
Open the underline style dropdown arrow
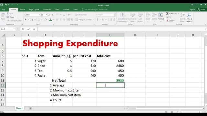pos(35,20)
